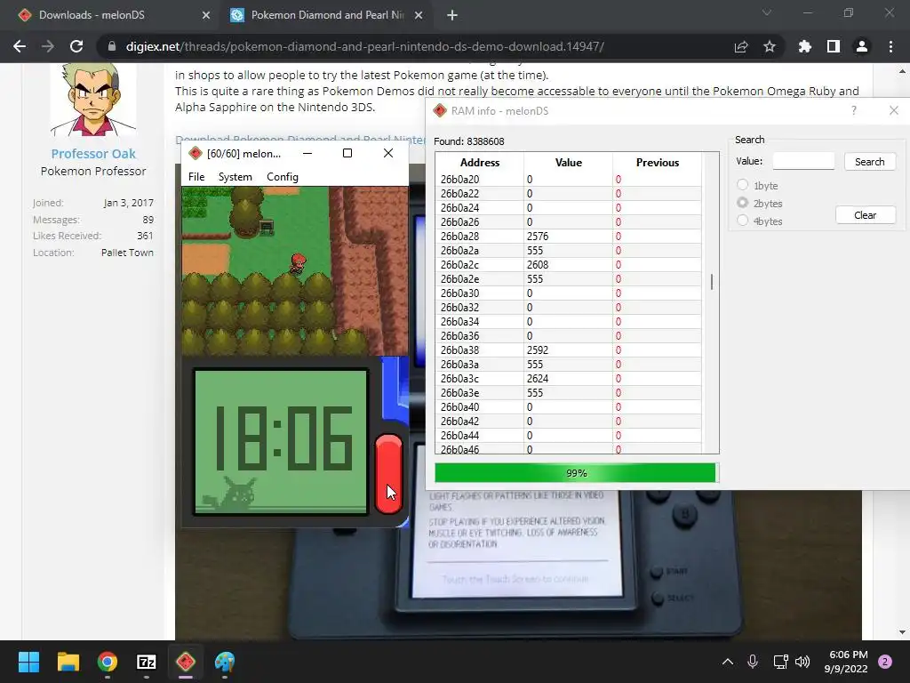Open the Chrome three-dot menu

click(890, 46)
